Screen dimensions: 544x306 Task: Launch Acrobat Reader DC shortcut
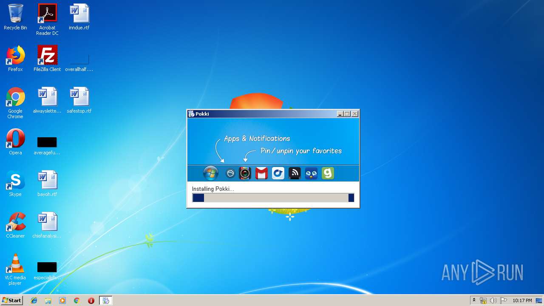(47, 20)
